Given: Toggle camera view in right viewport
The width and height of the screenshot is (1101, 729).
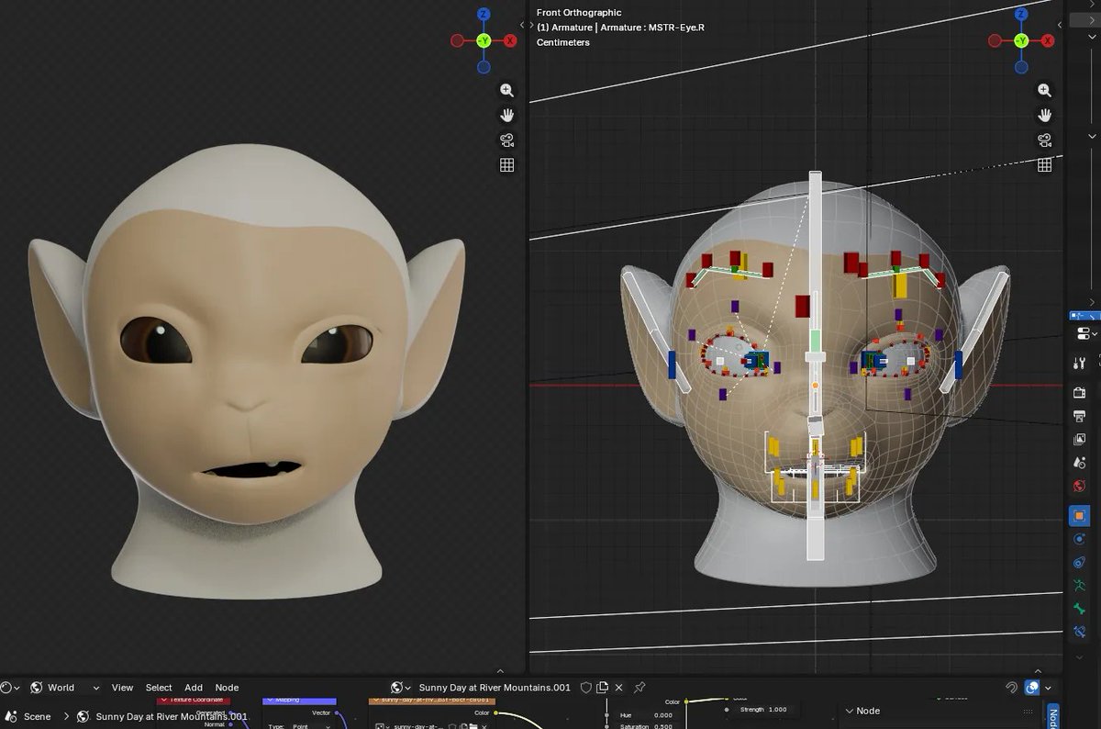Looking at the screenshot, I should tap(1044, 140).
